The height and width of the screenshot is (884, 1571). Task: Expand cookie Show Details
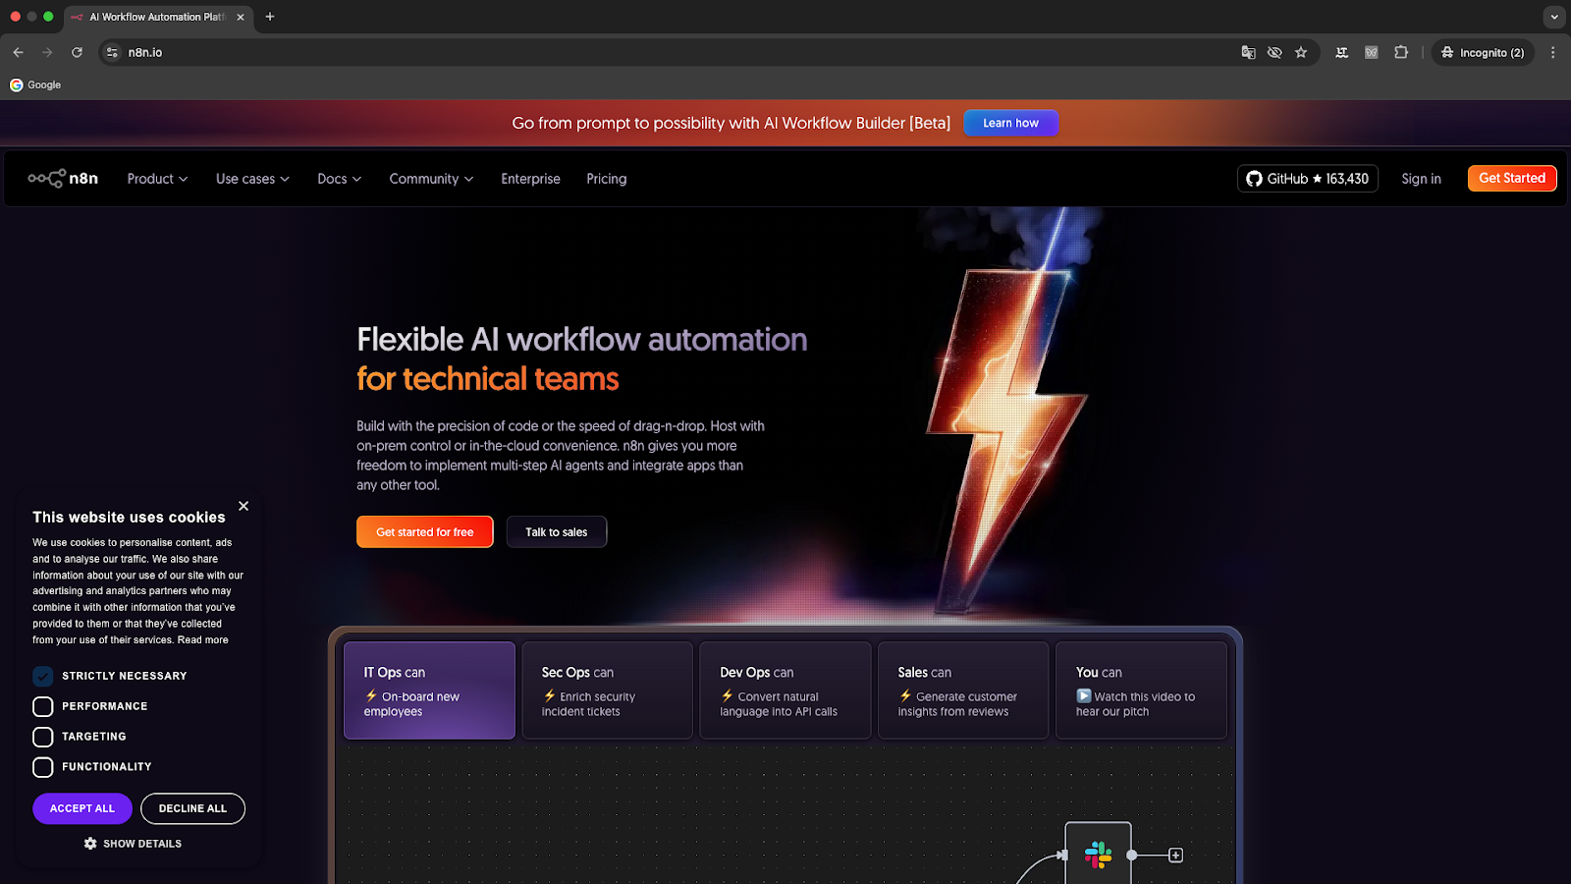point(133,844)
